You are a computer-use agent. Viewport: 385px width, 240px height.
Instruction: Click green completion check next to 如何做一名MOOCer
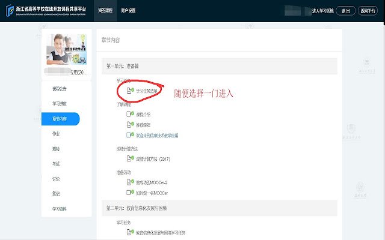132,191
